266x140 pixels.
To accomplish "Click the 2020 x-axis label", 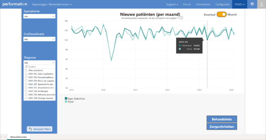I will [x=103, y=90].
